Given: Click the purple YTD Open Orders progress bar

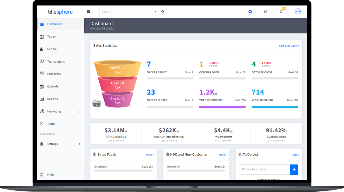Looking at the screenshot, I should pyautogui.click(x=222, y=107).
